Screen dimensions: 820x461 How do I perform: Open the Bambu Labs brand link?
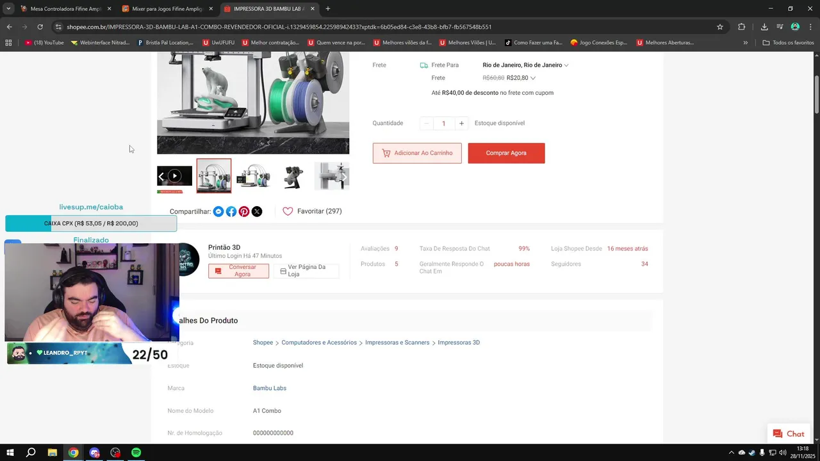pyautogui.click(x=270, y=388)
